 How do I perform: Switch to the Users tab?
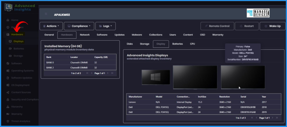pos(173,35)
